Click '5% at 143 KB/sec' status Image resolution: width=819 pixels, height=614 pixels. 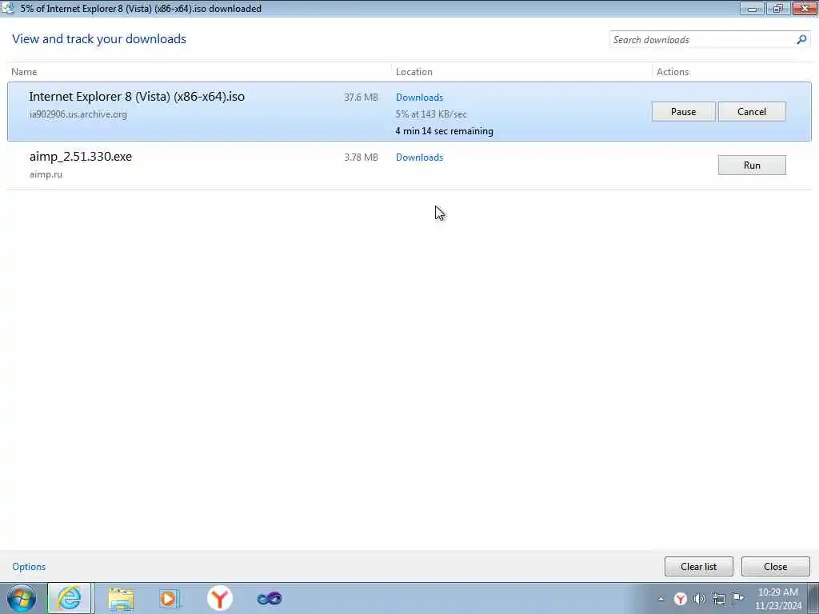coord(431,114)
